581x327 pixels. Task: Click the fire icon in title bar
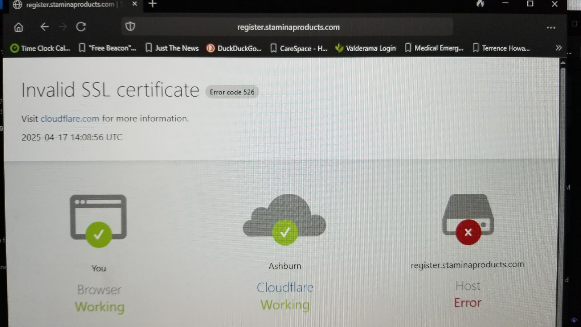click(480, 4)
